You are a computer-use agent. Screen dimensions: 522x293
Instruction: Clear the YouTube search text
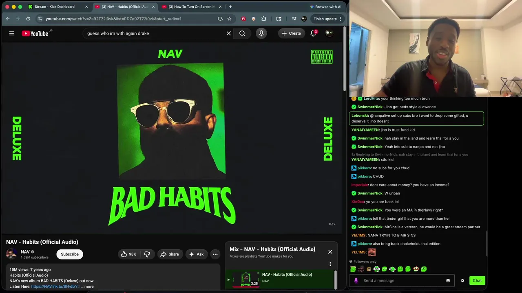pyautogui.click(x=229, y=33)
